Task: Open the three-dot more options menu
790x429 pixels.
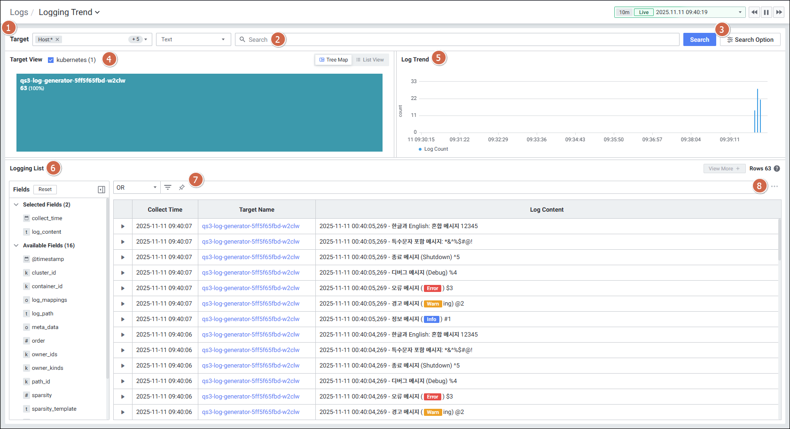Action: 774,186
